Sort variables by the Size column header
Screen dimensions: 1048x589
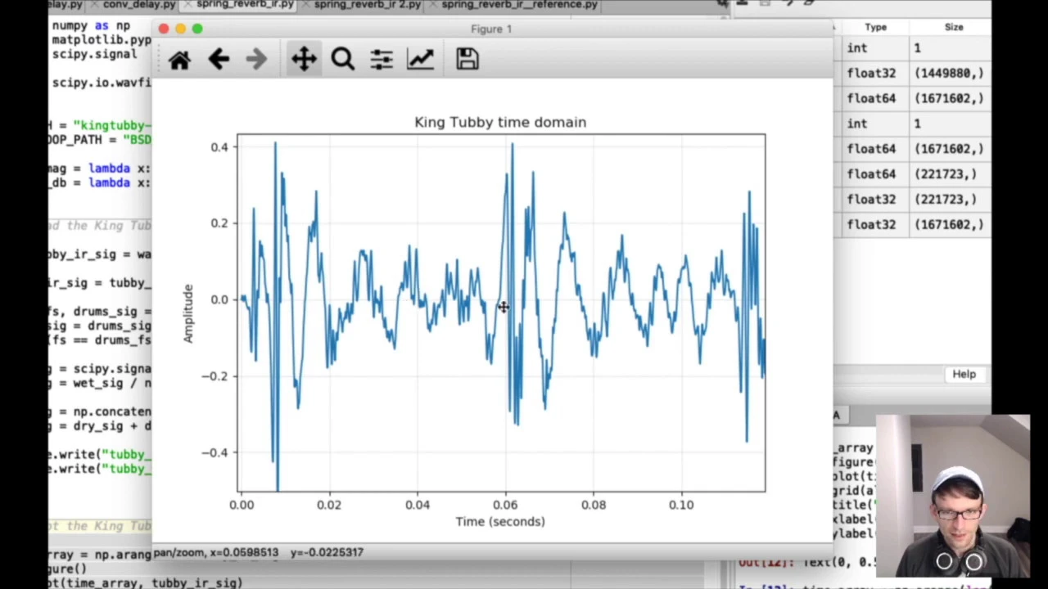click(x=954, y=27)
